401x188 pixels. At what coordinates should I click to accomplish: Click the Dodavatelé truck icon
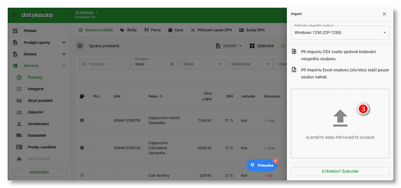tap(19, 136)
